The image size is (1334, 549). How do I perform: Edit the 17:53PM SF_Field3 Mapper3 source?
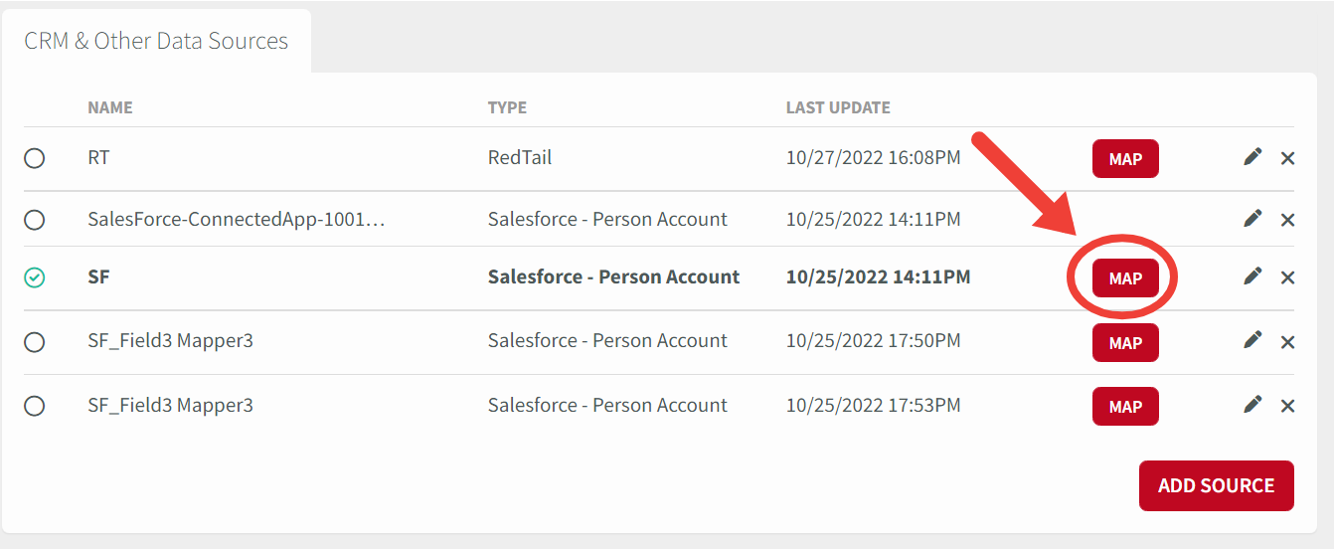tap(1252, 404)
